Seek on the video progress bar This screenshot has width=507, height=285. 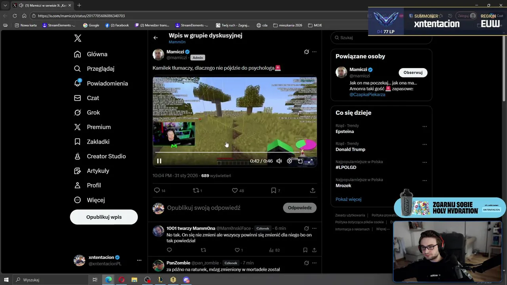pos(234,152)
